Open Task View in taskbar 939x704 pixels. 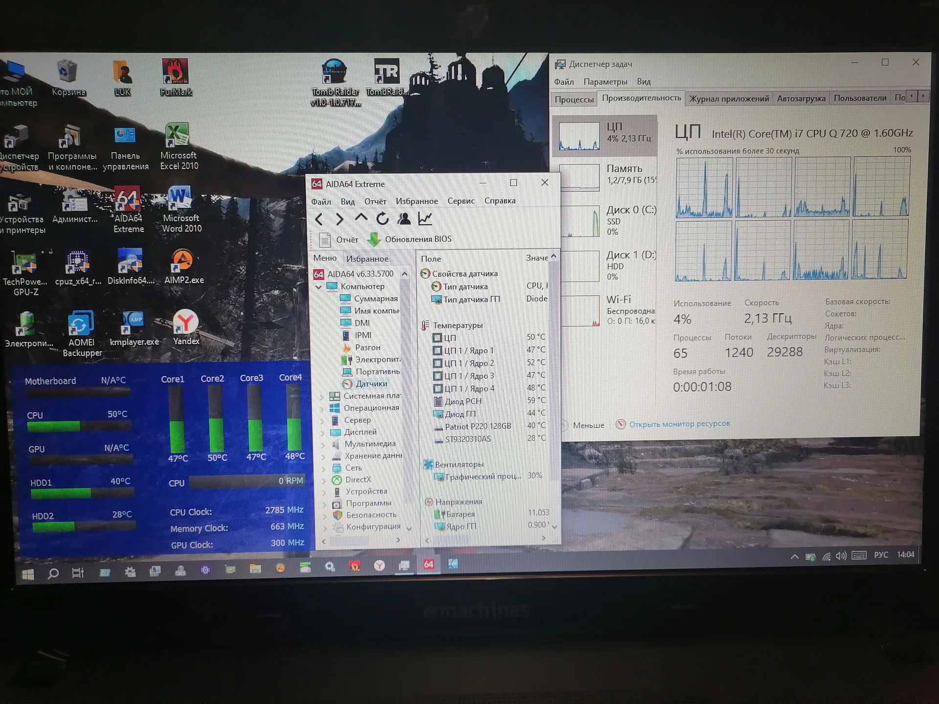(x=78, y=573)
